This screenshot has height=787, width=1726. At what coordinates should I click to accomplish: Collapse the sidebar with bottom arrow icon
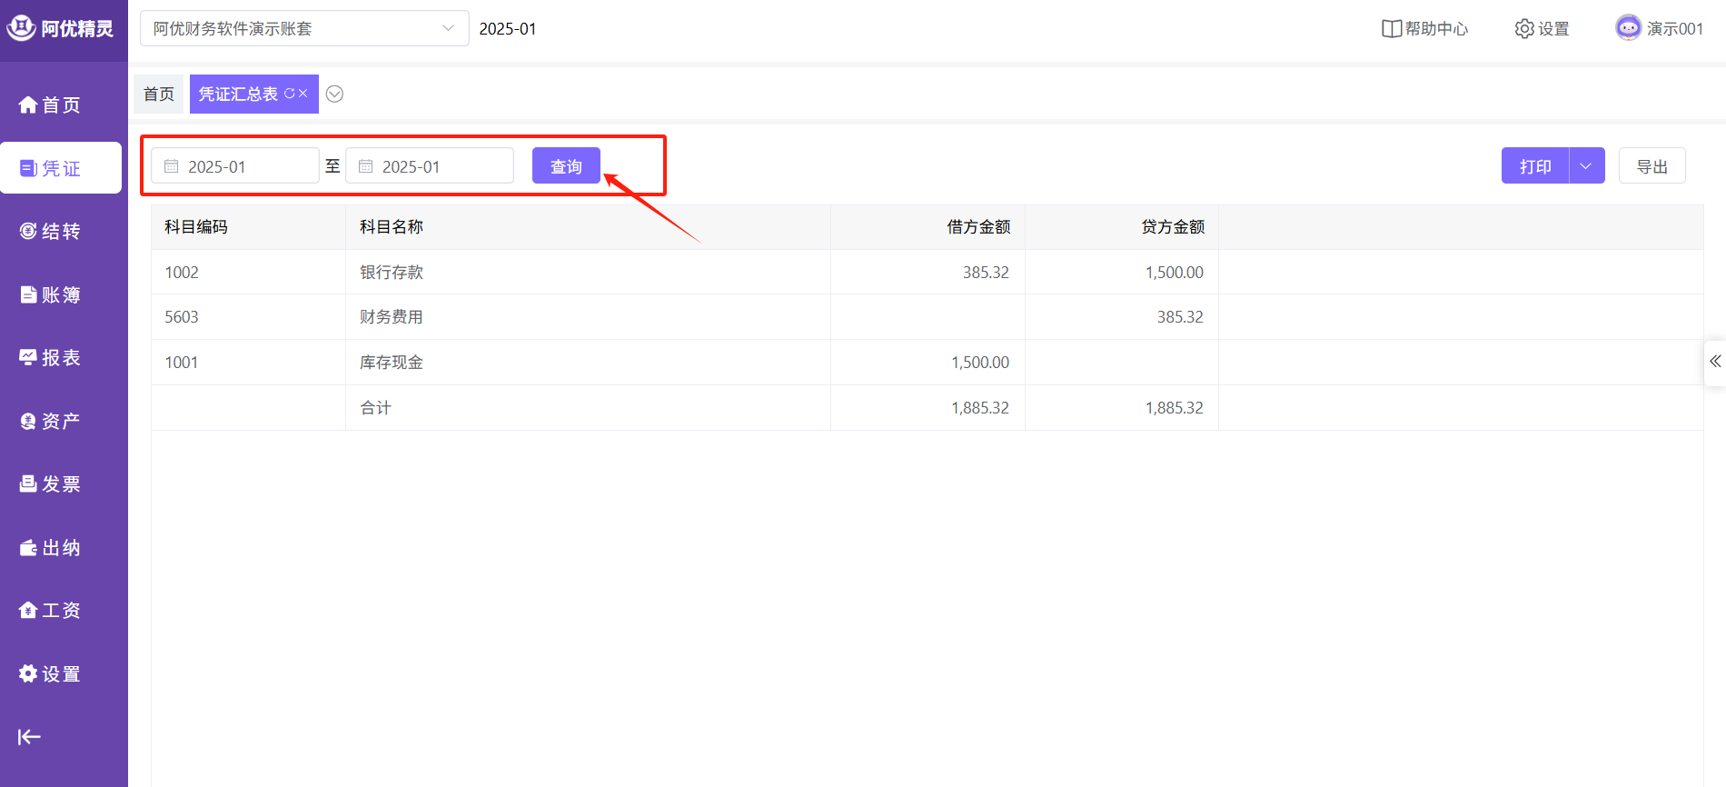(x=29, y=736)
